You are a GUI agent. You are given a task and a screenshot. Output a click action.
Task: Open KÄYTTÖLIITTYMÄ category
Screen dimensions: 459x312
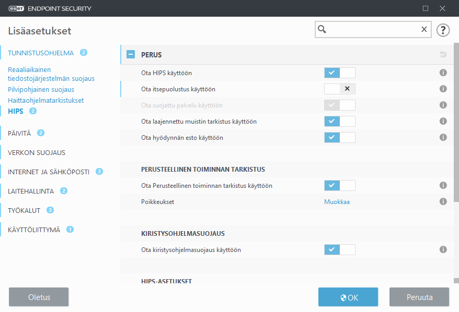[34, 230]
